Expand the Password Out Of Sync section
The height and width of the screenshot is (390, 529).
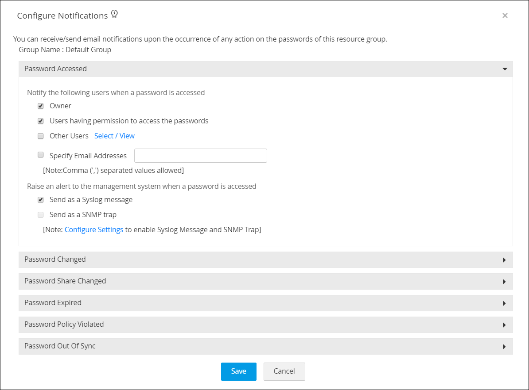(x=265, y=346)
